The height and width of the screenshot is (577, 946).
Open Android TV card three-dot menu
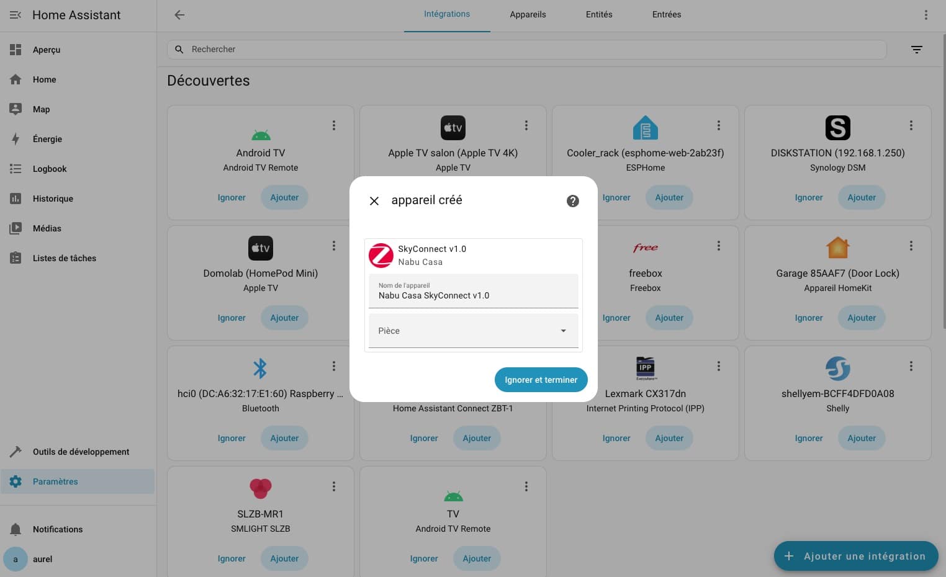pos(334,125)
